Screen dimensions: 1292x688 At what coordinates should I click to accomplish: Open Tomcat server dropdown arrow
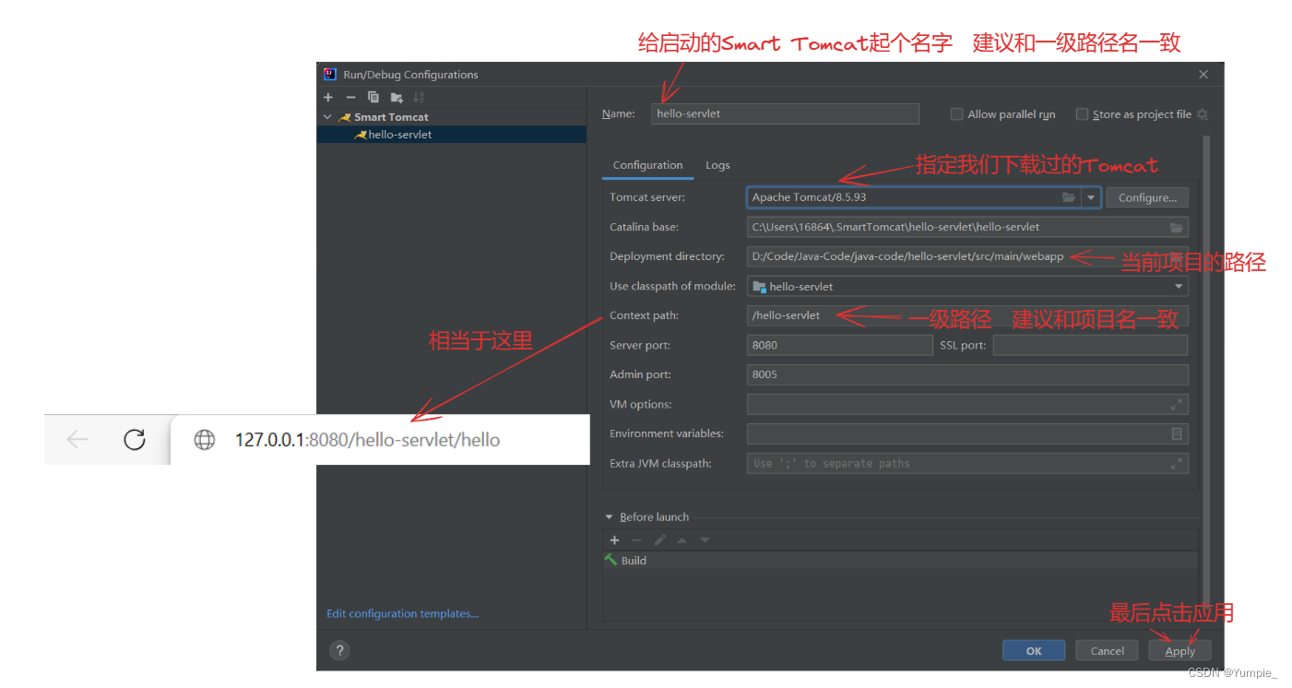click(x=1091, y=197)
